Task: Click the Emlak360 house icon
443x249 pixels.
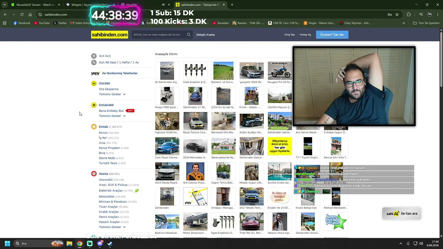Action: pos(94,105)
